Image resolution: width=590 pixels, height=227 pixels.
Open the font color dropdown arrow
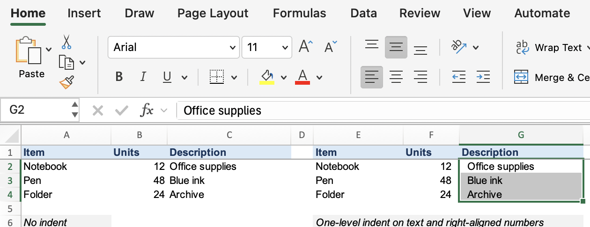click(319, 78)
